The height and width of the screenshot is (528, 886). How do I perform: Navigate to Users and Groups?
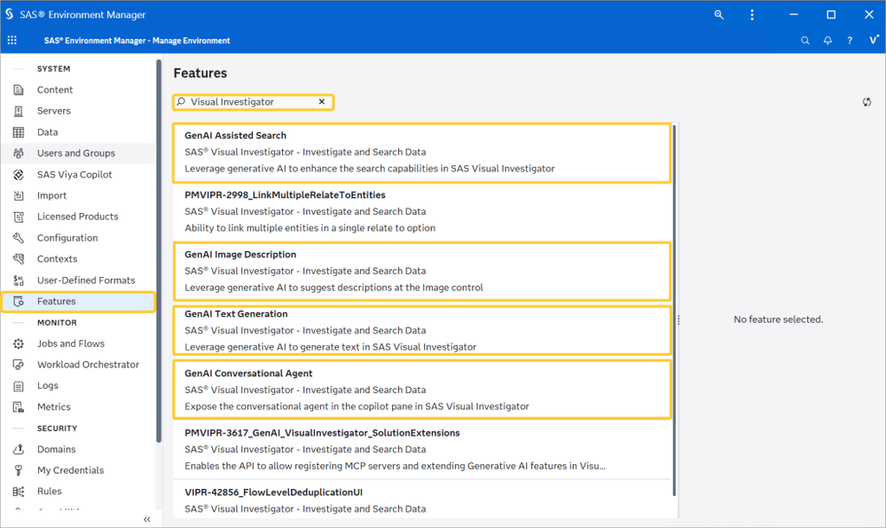click(75, 154)
